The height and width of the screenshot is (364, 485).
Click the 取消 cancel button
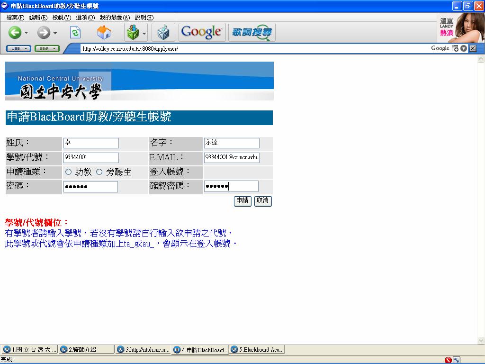[x=263, y=201]
